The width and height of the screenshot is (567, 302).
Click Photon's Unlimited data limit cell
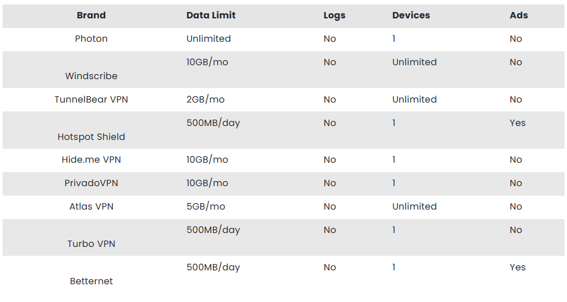coord(208,39)
